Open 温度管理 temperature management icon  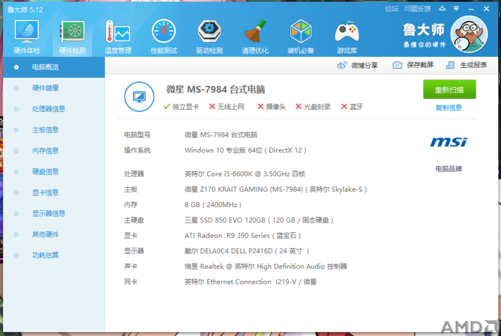(118, 36)
